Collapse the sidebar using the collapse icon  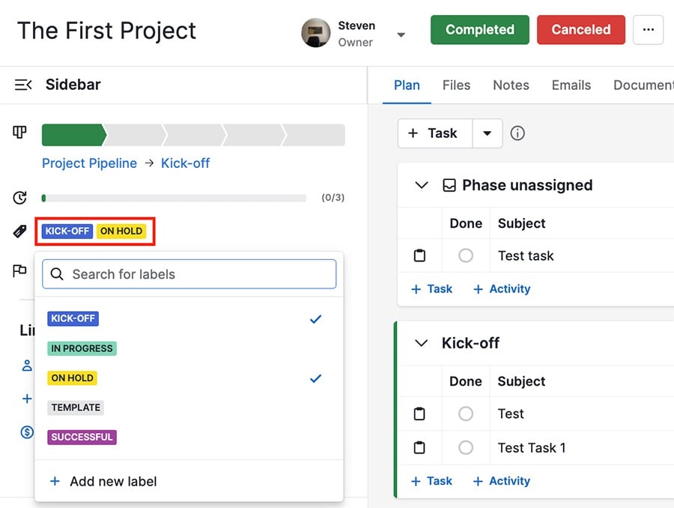click(x=23, y=85)
